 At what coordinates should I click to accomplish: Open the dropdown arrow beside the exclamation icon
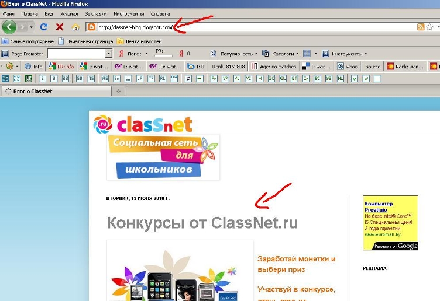pyautogui.click(x=316, y=54)
